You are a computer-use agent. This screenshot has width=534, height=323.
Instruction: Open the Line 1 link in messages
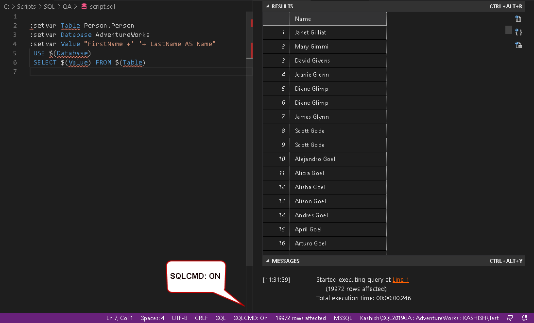click(400, 279)
